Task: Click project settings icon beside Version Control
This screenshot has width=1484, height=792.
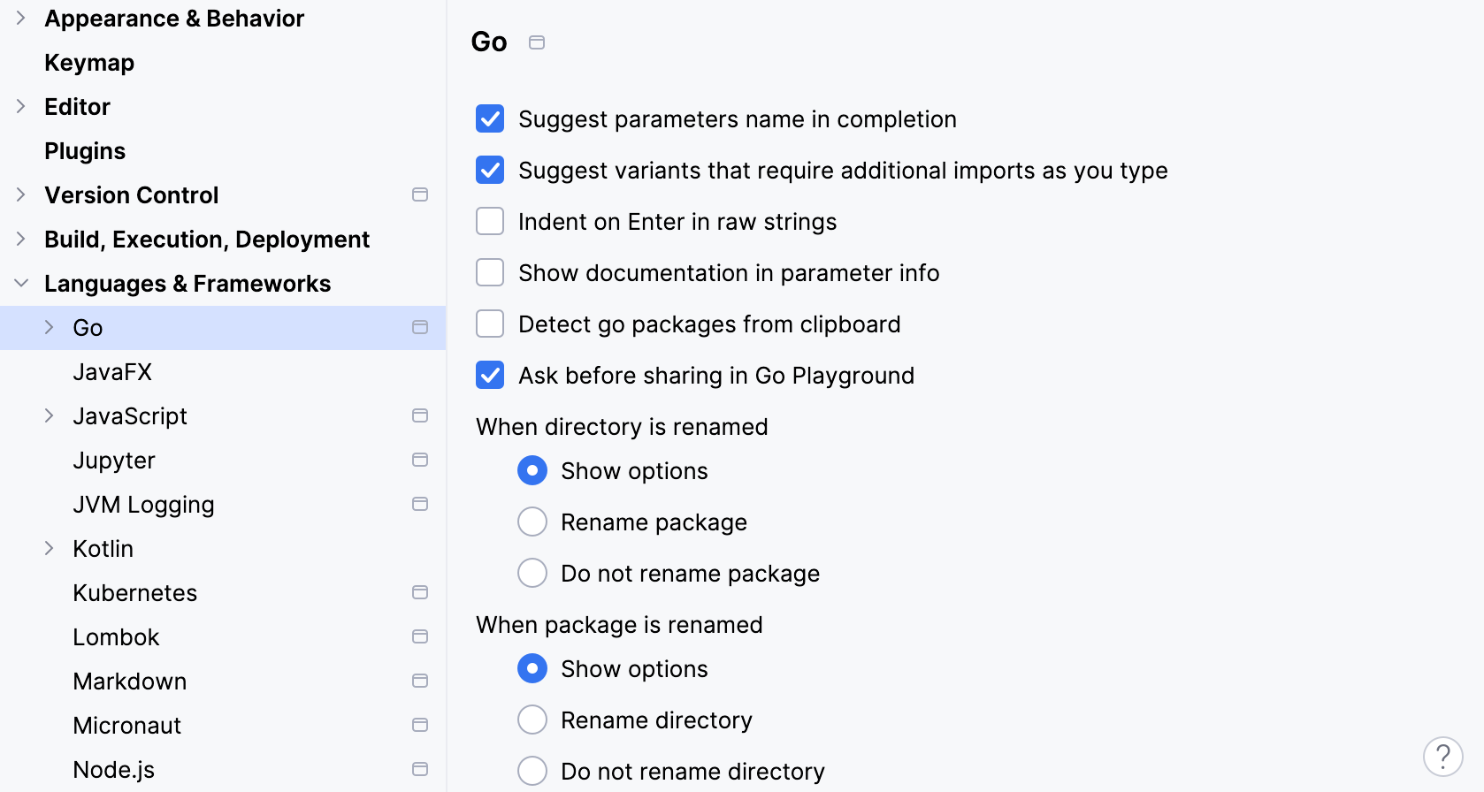Action: [x=420, y=194]
